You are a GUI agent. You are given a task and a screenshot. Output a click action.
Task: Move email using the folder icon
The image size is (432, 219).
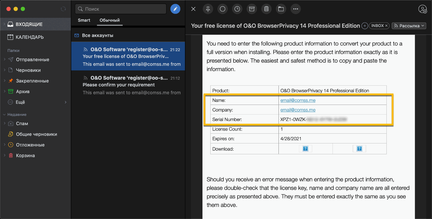pyautogui.click(x=281, y=9)
